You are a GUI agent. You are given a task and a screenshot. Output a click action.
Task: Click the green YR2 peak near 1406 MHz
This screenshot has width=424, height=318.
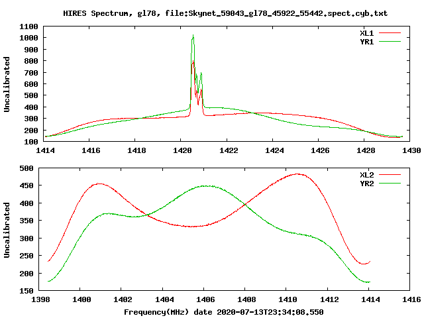(x=205, y=186)
